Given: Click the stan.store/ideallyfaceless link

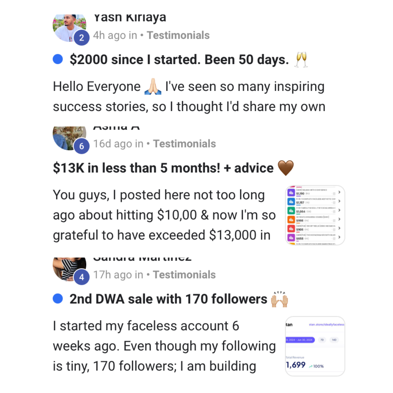Looking at the screenshot, I should (x=326, y=324).
